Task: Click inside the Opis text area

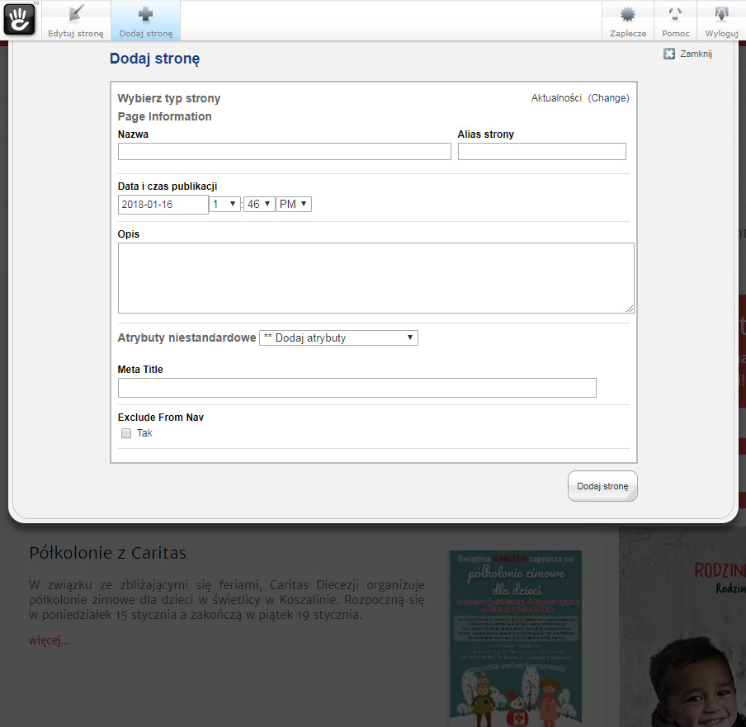Action: click(375, 278)
